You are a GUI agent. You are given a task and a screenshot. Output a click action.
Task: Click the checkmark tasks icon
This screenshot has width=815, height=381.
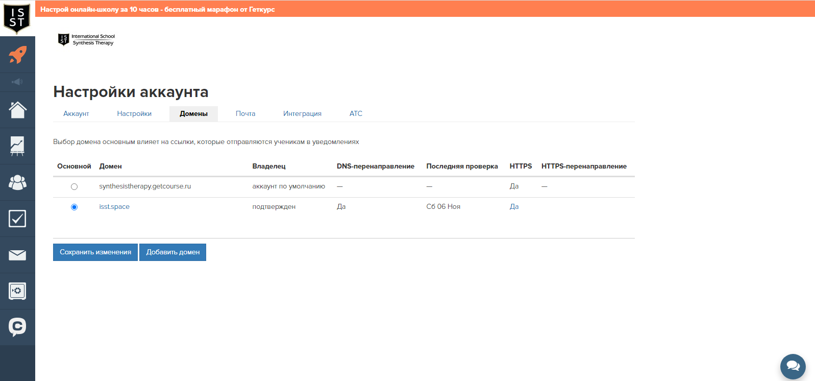click(17, 219)
